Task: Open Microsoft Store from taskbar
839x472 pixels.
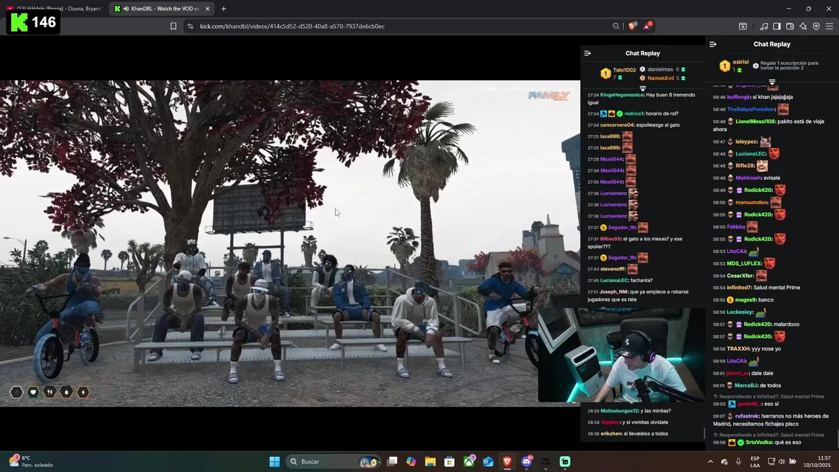Action: coord(449,462)
